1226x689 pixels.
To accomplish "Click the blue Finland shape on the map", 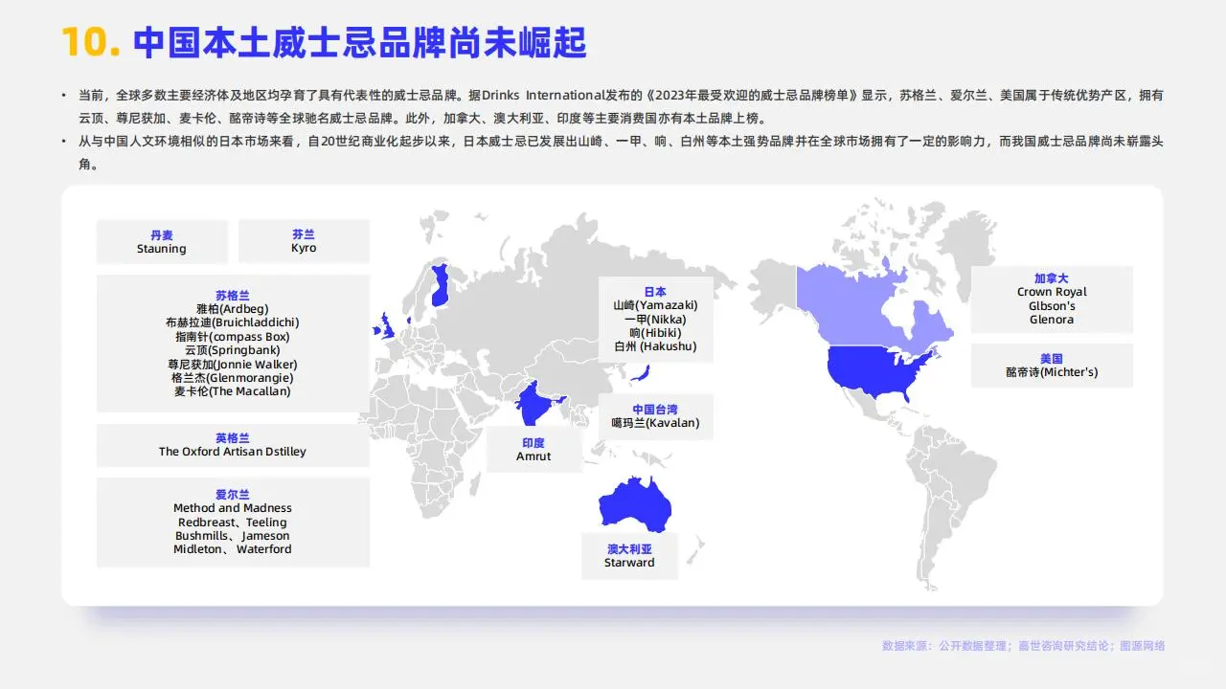I will [441, 284].
